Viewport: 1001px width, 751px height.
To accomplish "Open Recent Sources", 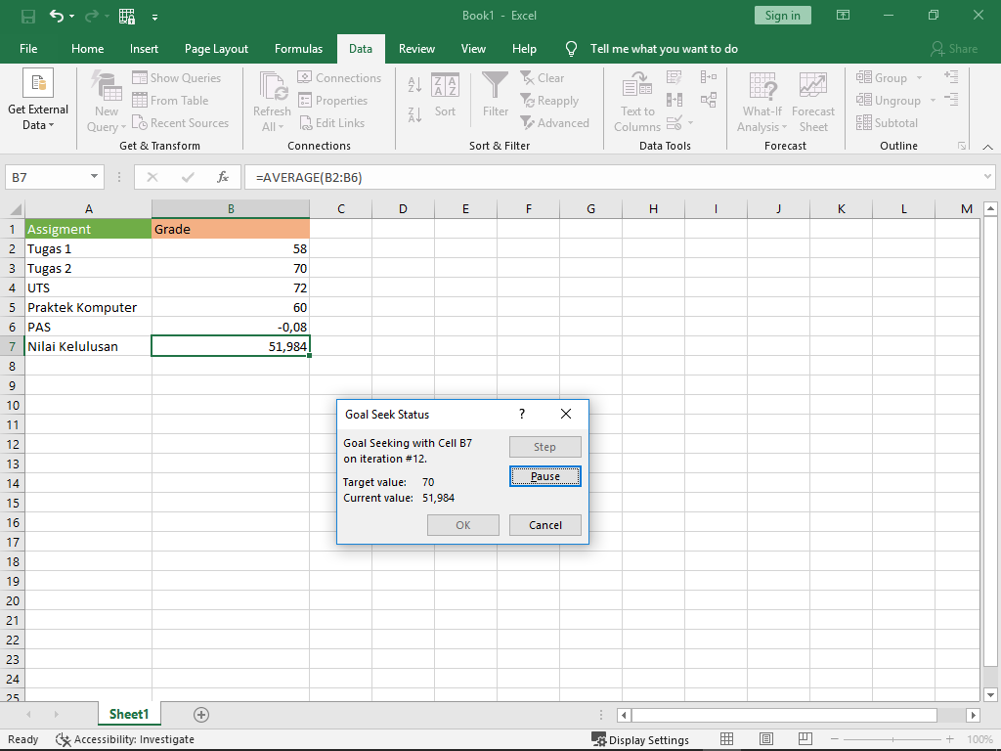I will coord(181,122).
